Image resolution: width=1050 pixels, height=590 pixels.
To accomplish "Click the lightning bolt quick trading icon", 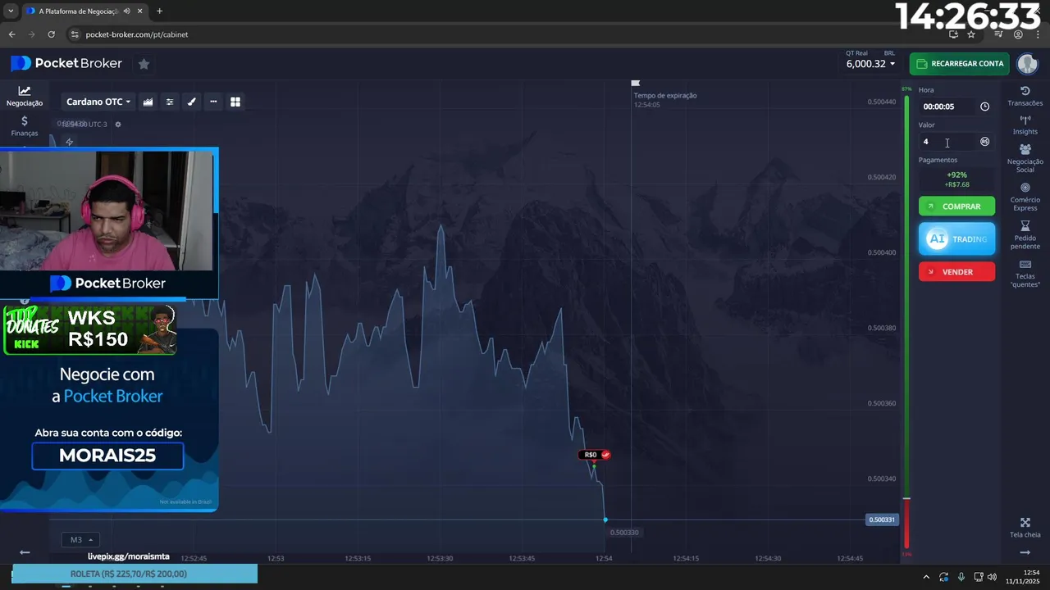I will [70, 142].
